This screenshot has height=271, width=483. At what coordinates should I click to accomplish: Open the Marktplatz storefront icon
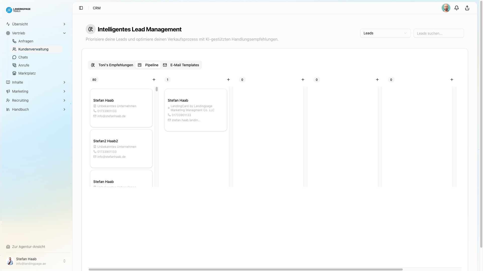point(15,73)
